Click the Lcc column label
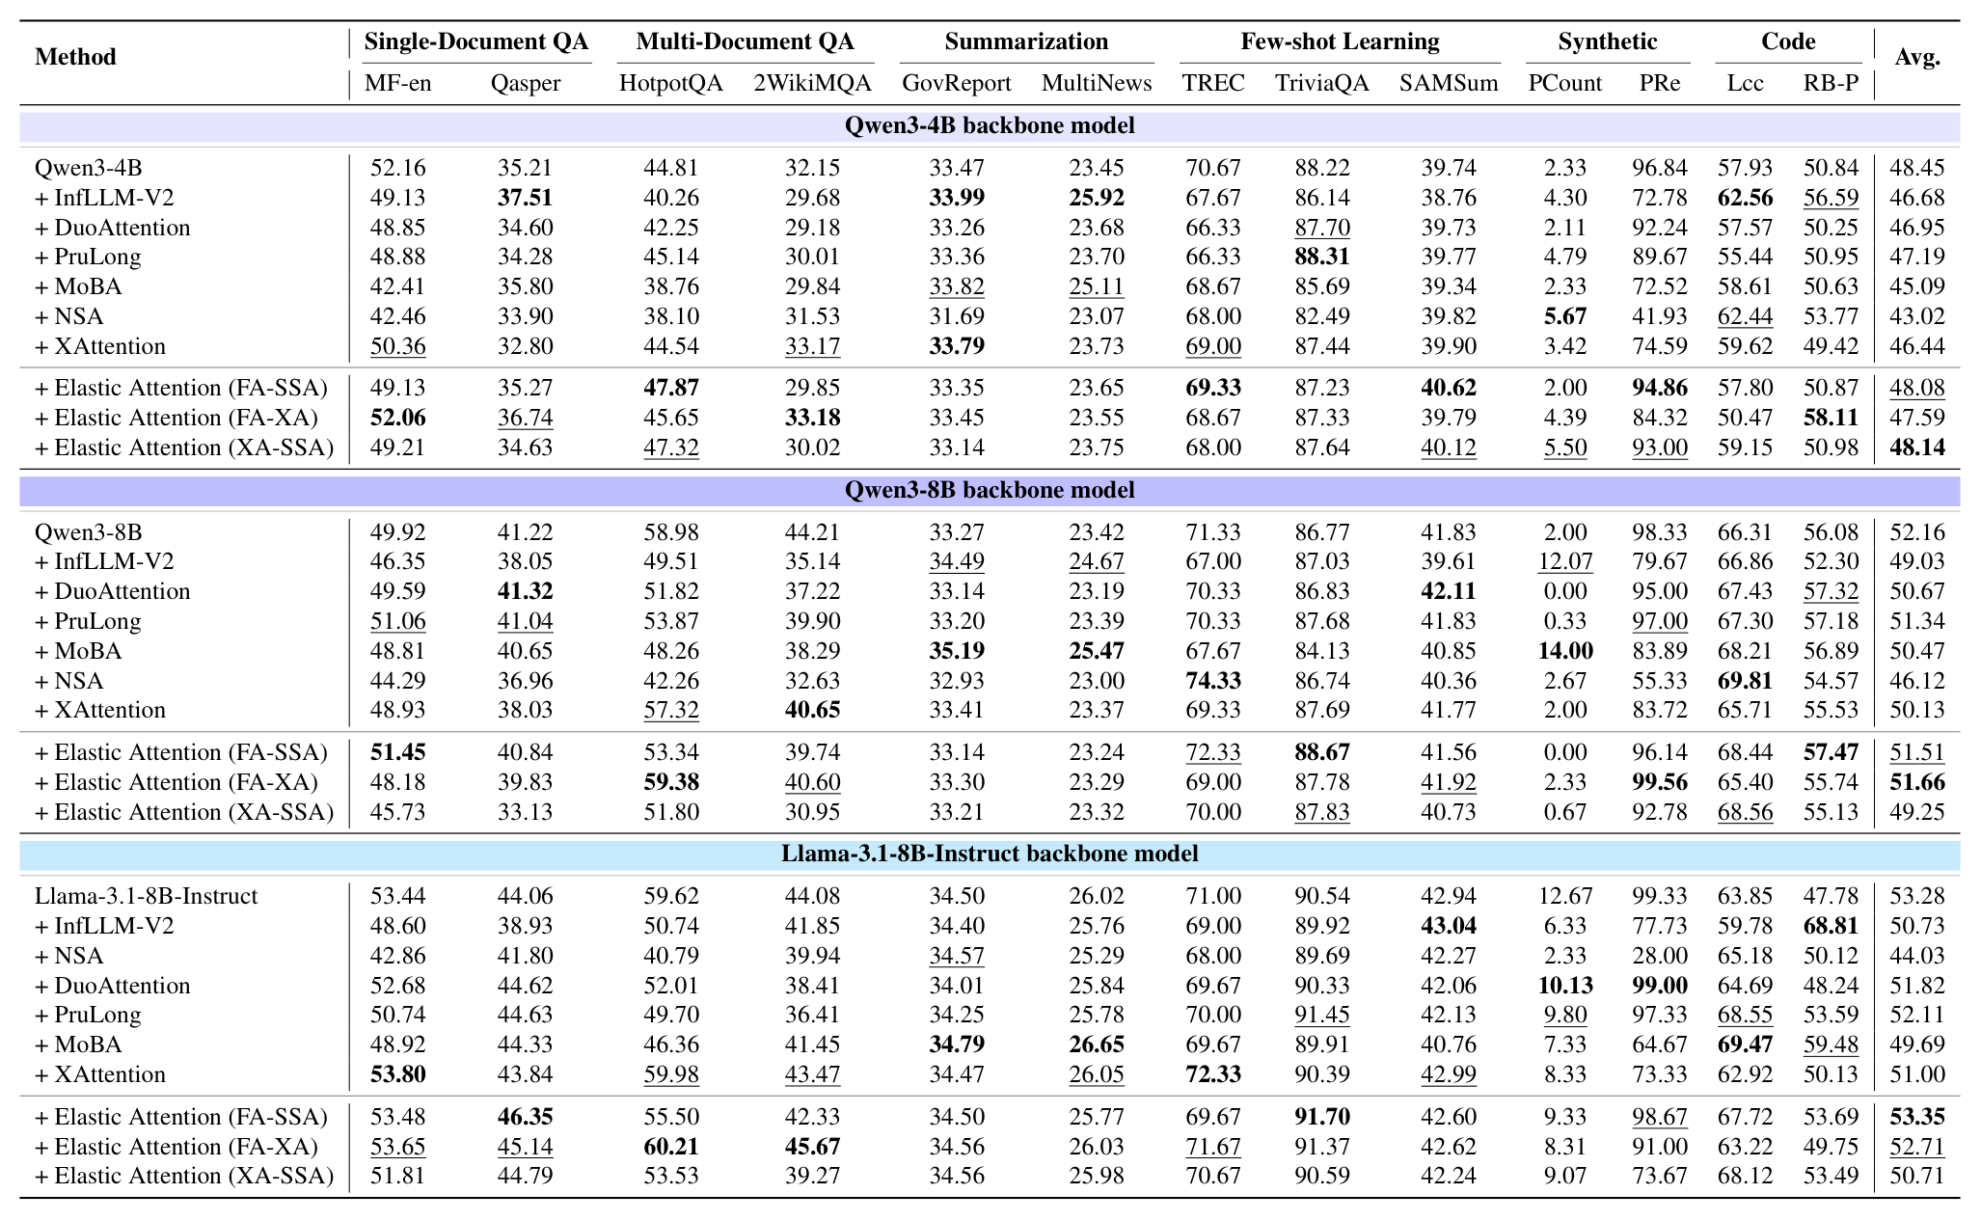The width and height of the screenshot is (1981, 1221). point(1745,83)
